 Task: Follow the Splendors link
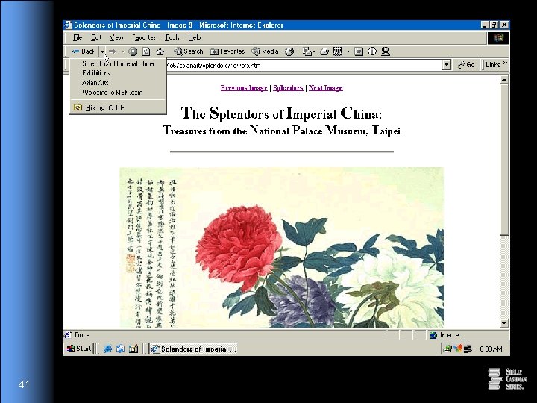pos(288,88)
